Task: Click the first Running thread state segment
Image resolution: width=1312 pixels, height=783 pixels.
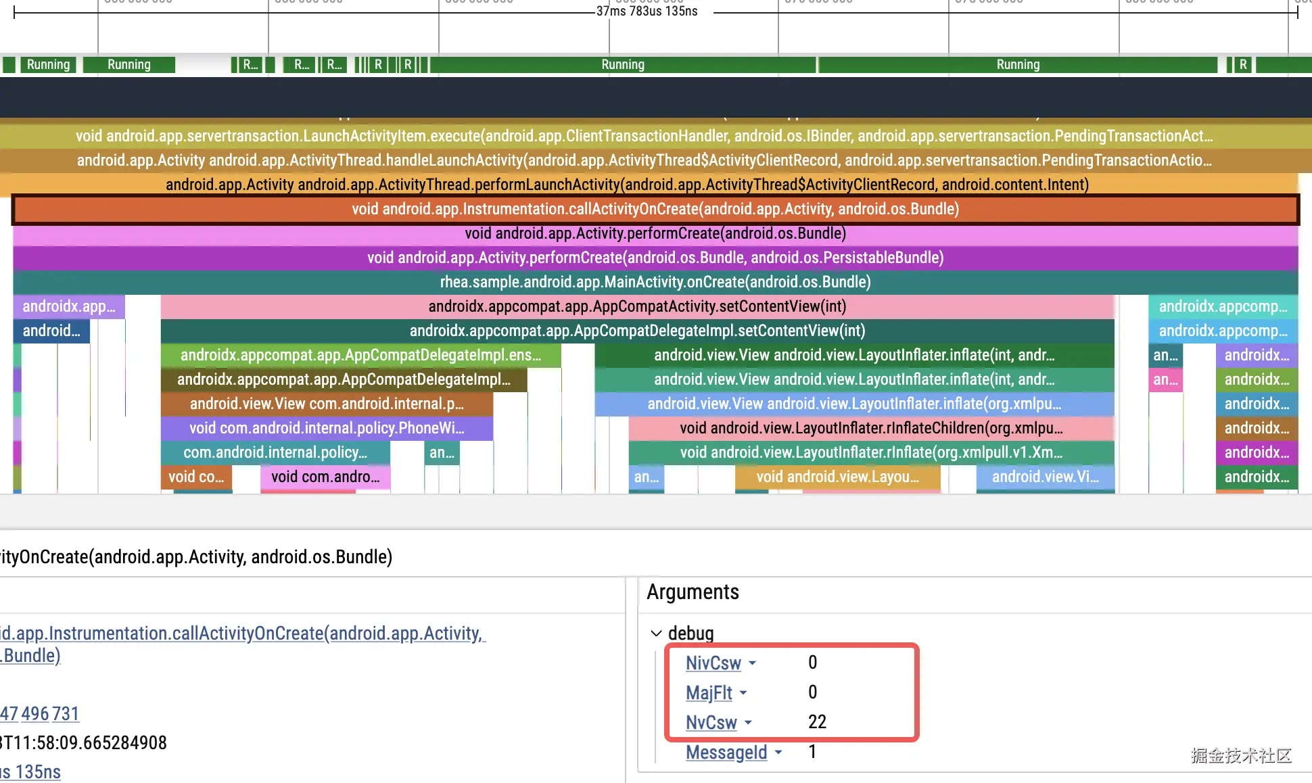Action: click(x=48, y=65)
